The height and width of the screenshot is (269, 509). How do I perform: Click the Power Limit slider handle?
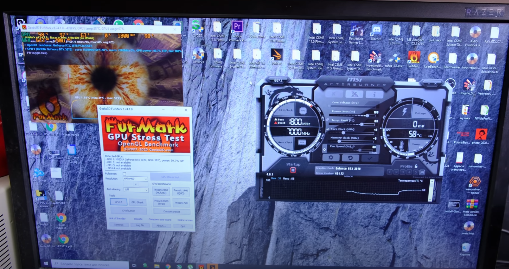tap(367, 116)
